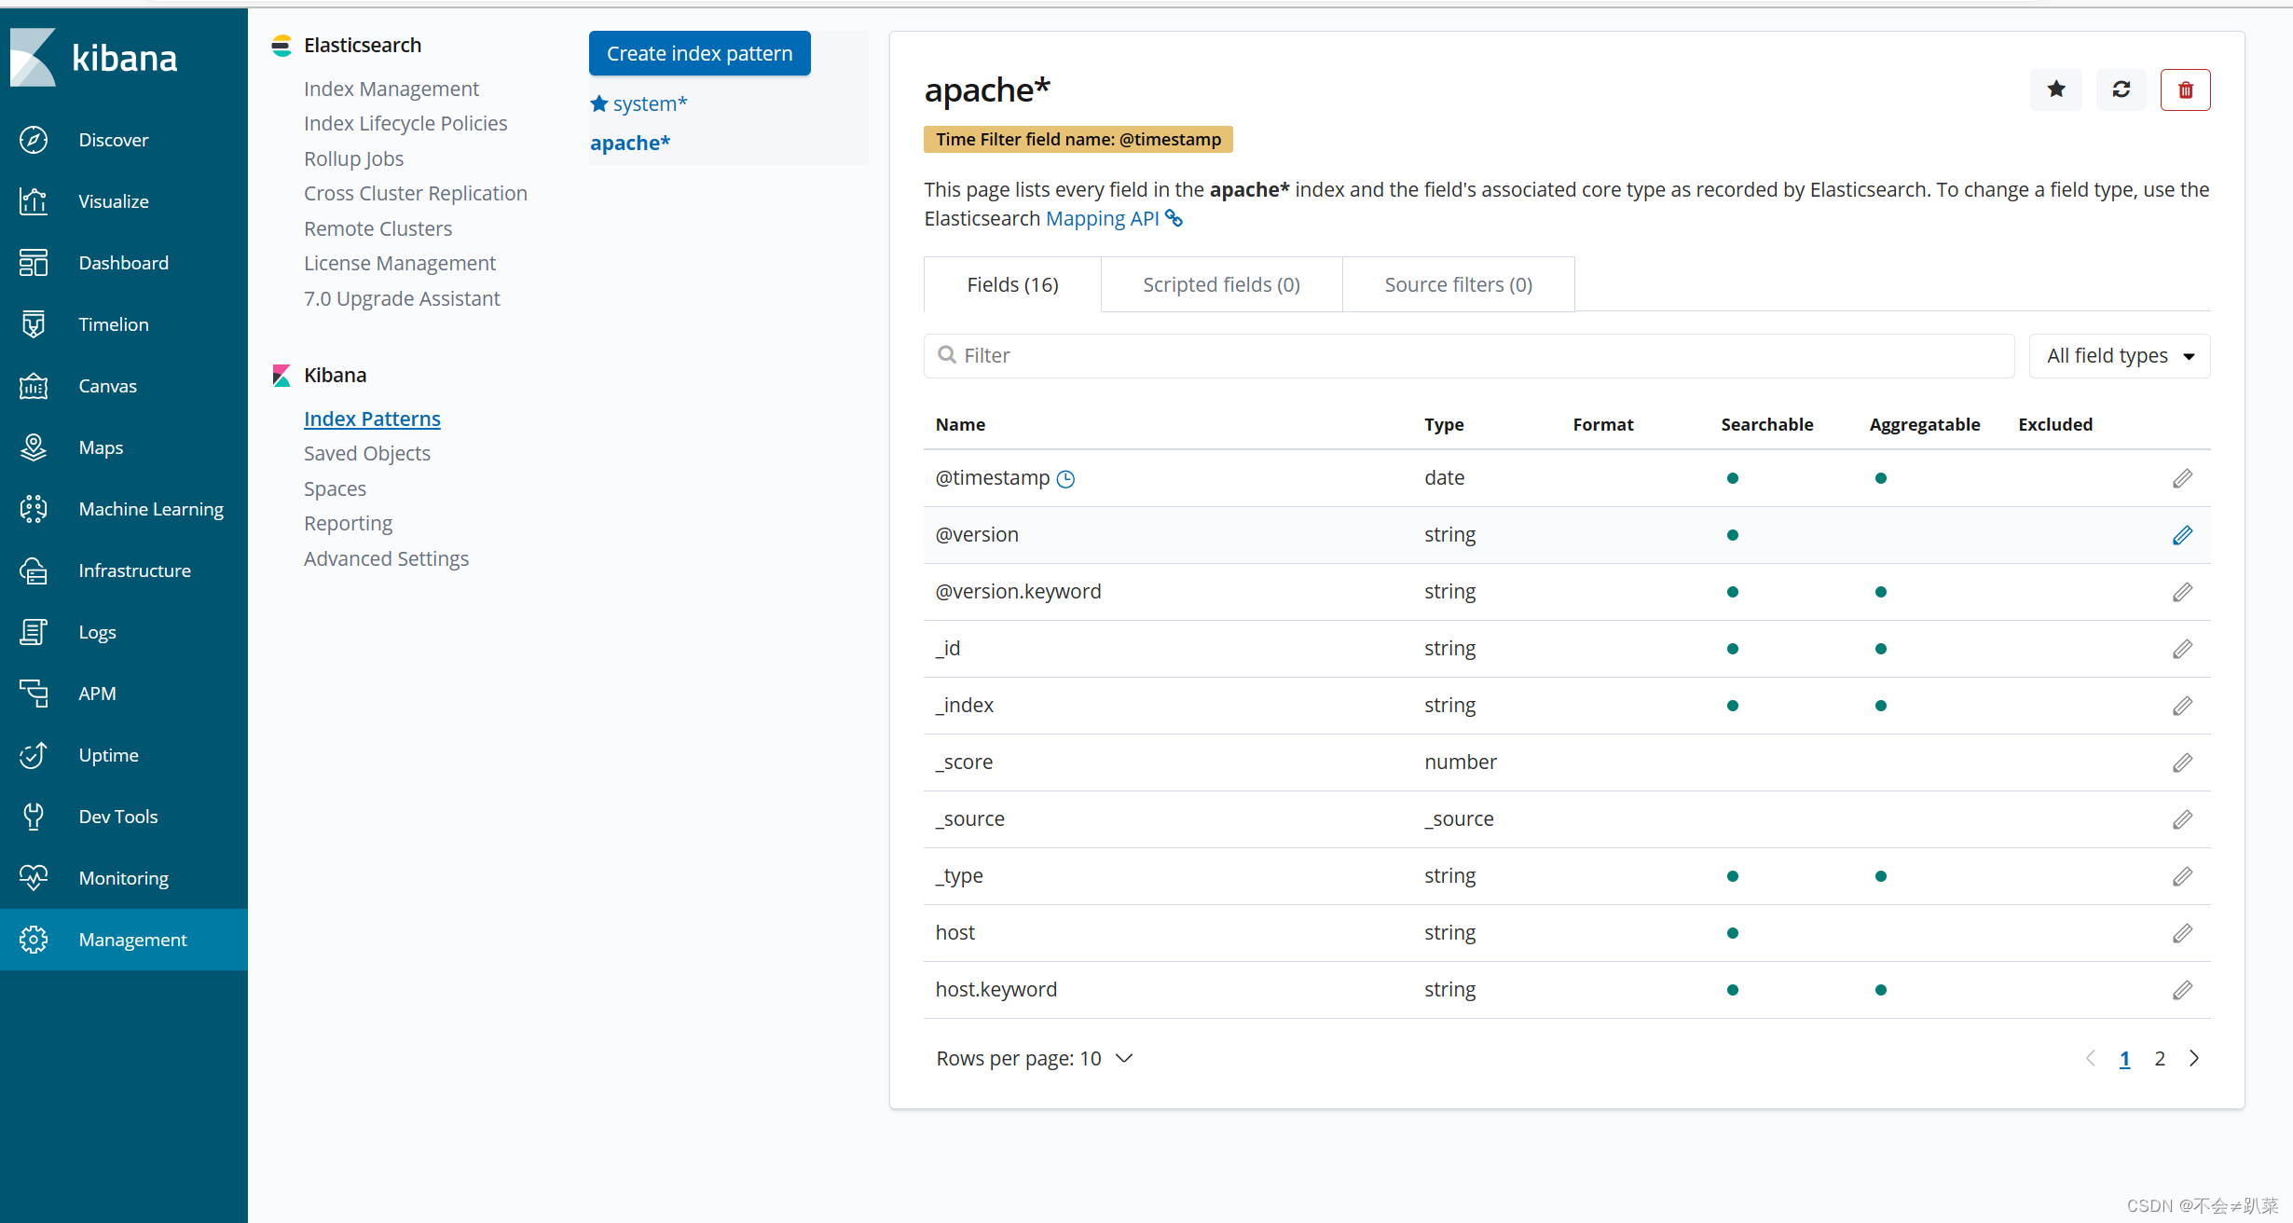This screenshot has height=1223, width=2293.
Task: Open Infrastructure icon in sidebar
Action: (34, 570)
